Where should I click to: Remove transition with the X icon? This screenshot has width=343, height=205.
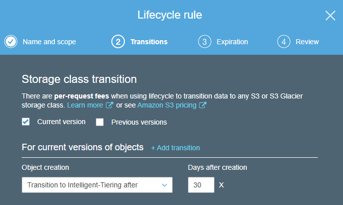pos(222,185)
